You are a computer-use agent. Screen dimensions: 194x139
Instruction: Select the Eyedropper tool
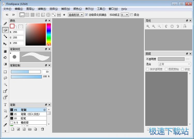click(x=5, y=125)
